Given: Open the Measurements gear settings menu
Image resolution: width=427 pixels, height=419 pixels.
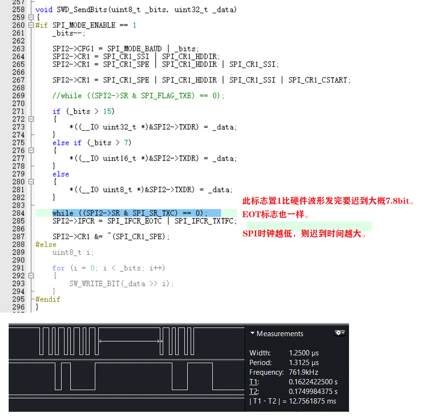Looking at the screenshot, I should click(339, 333).
